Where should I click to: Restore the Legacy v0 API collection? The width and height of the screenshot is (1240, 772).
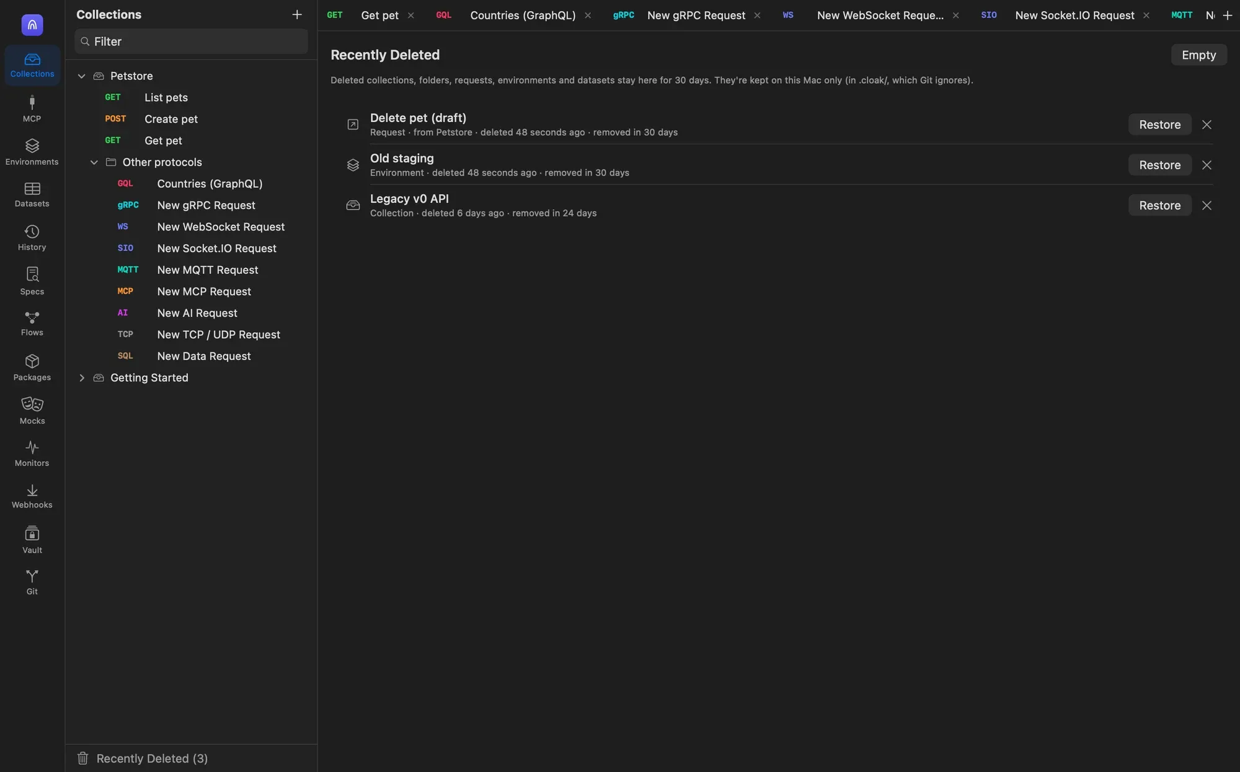1159,205
